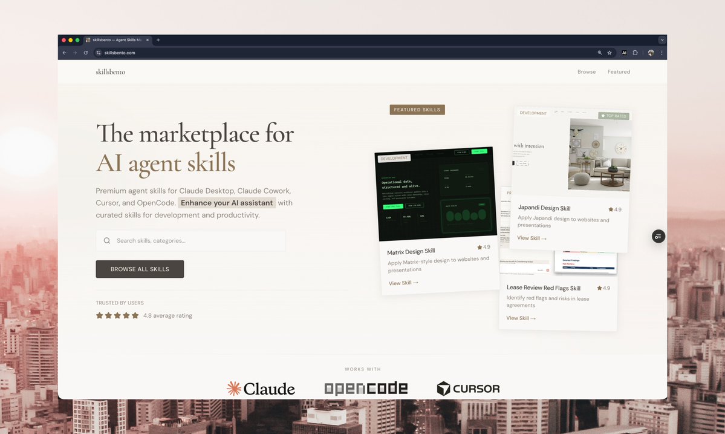Click the BROWSE ALL SKILLS button
Image resolution: width=725 pixels, height=434 pixels.
140,269
